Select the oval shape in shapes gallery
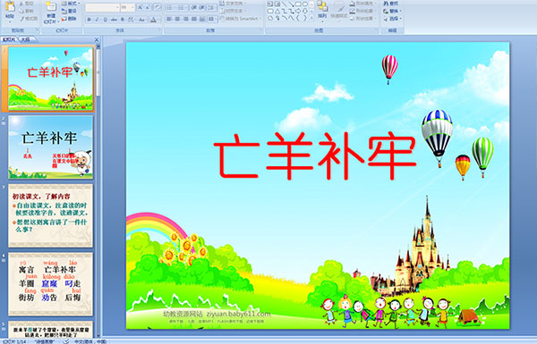Image resolution: width=537 pixels, height=344 pixels. click(305, 4)
